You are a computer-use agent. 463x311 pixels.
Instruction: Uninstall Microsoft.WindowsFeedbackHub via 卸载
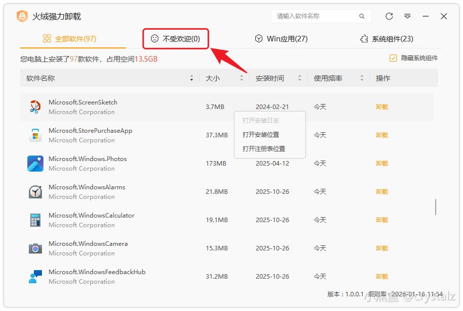(x=382, y=277)
